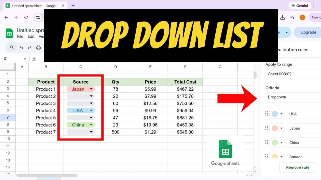Change the yellow color for Canada option

pyautogui.click(x=277, y=155)
